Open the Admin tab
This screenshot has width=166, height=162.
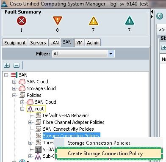click(x=93, y=43)
